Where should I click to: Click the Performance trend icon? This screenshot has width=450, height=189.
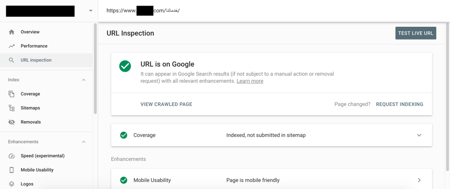click(11, 46)
